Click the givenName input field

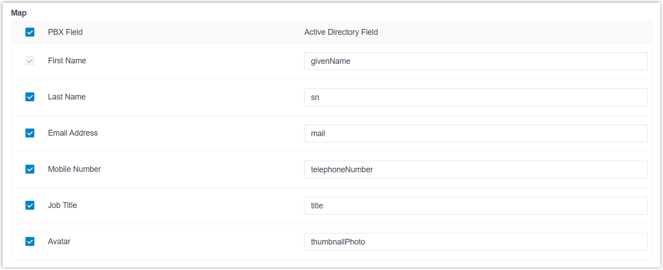point(475,61)
